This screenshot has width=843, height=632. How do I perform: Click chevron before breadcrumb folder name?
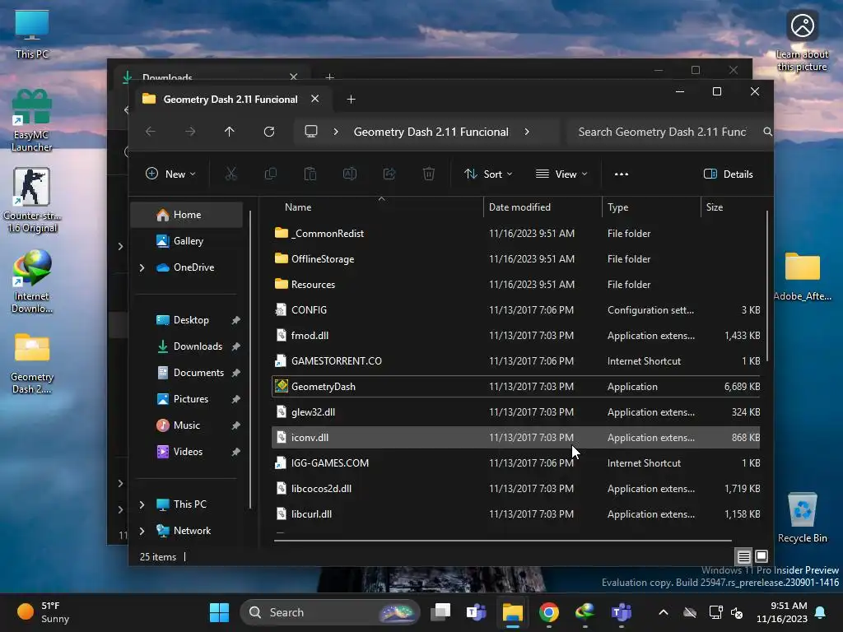336,132
